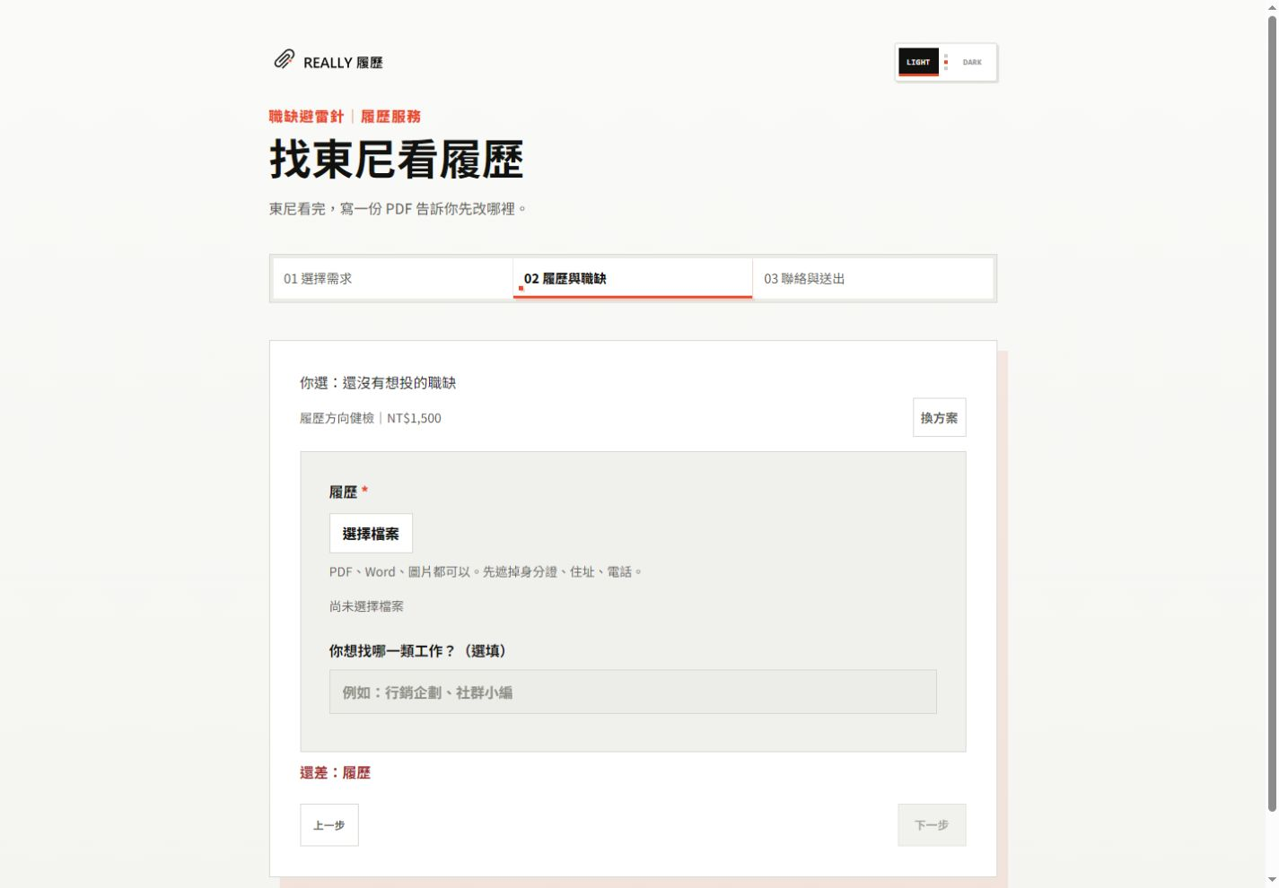
Task: Click the text 職缺避雷針｜履歷服務
Action: [x=345, y=117]
